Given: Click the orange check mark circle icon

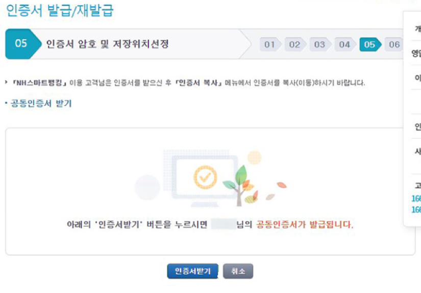Looking at the screenshot, I should pos(205,177).
